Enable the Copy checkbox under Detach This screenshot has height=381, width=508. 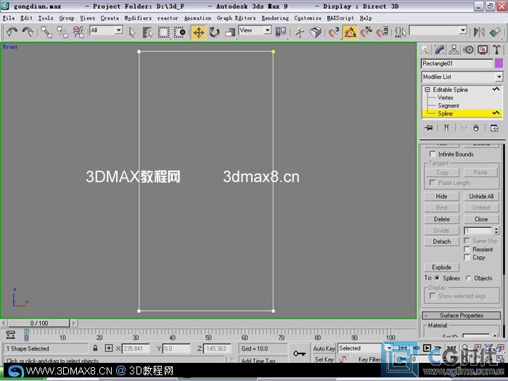pyautogui.click(x=467, y=257)
